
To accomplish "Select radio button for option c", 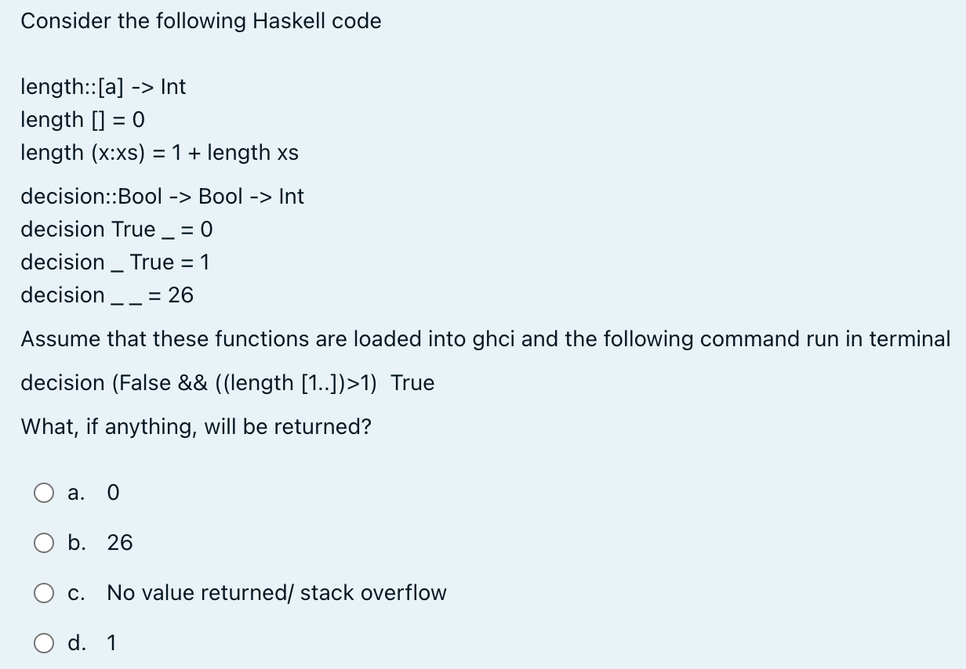I will point(44,593).
